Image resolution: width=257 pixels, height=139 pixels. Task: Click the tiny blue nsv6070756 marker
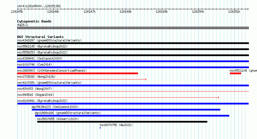coord(100,128)
